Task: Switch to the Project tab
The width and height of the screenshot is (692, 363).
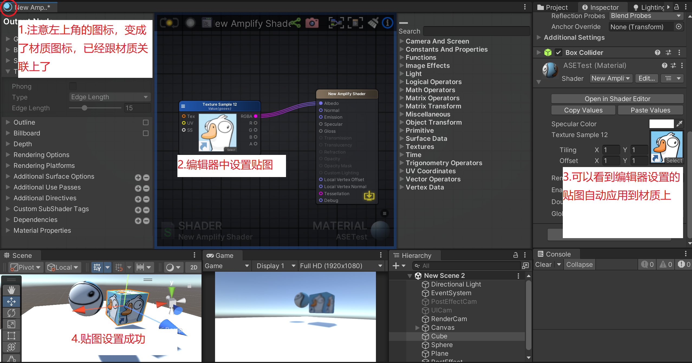Action: click(x=553, y=7)
